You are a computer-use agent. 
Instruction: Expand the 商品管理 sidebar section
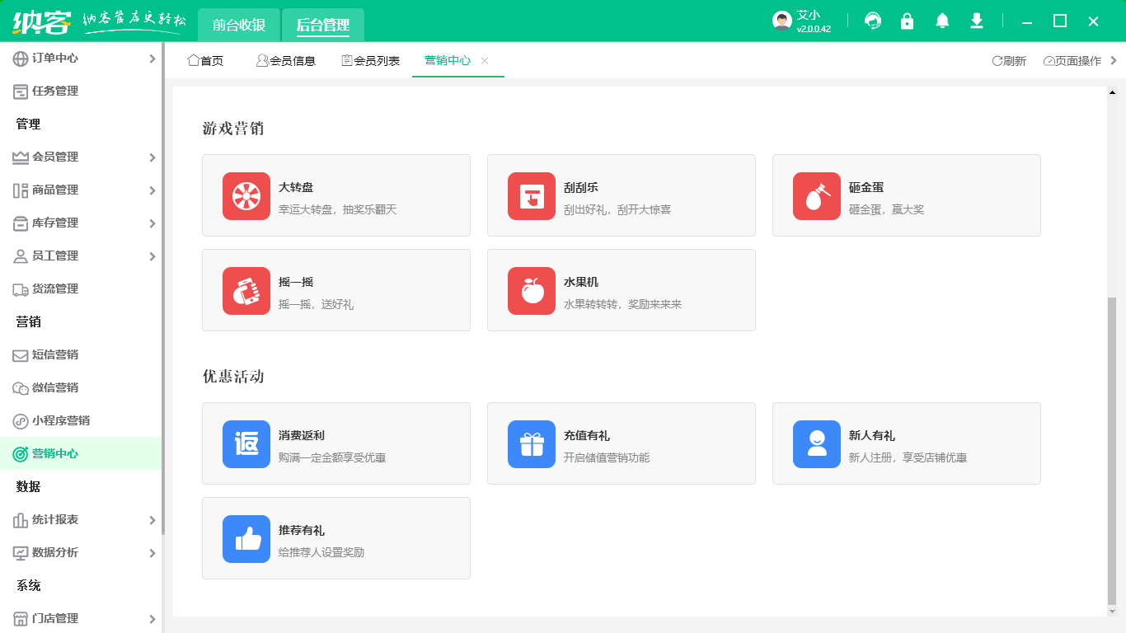[x=82, y=190]
